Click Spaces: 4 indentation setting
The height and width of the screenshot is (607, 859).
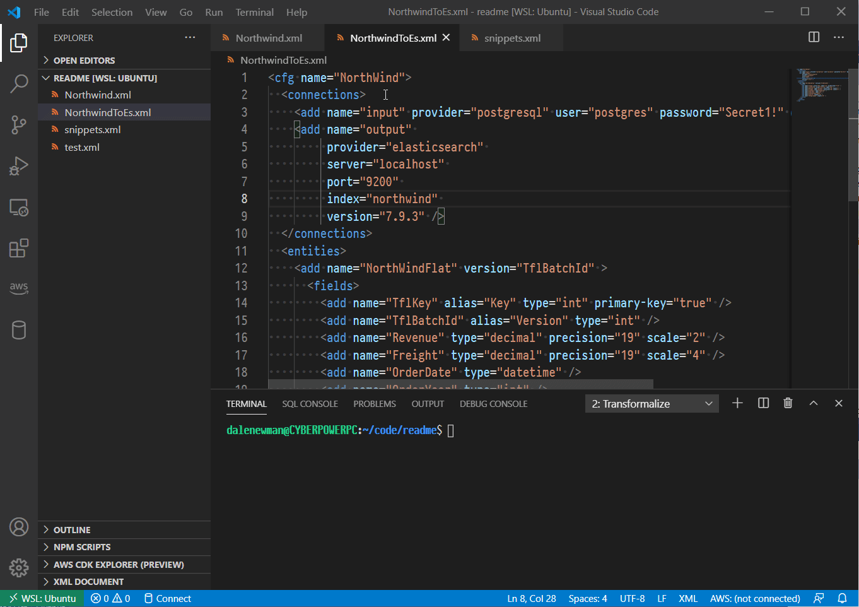pyautogui.click(x=588, y=598)
